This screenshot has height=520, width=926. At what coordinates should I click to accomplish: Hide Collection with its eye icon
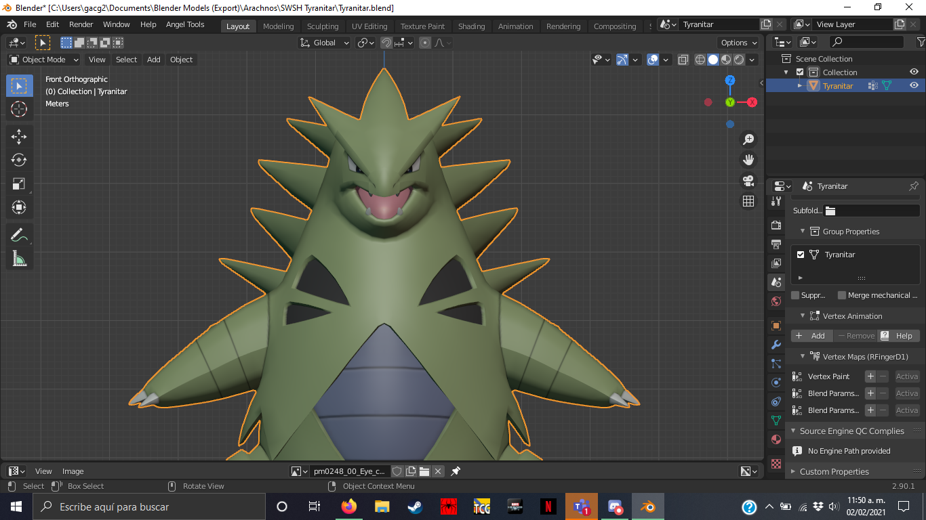pos(914,72)
